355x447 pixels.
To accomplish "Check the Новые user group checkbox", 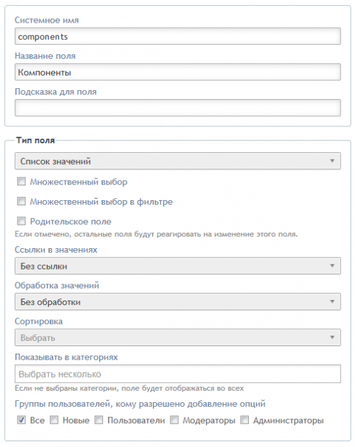I will click(54, 420).
